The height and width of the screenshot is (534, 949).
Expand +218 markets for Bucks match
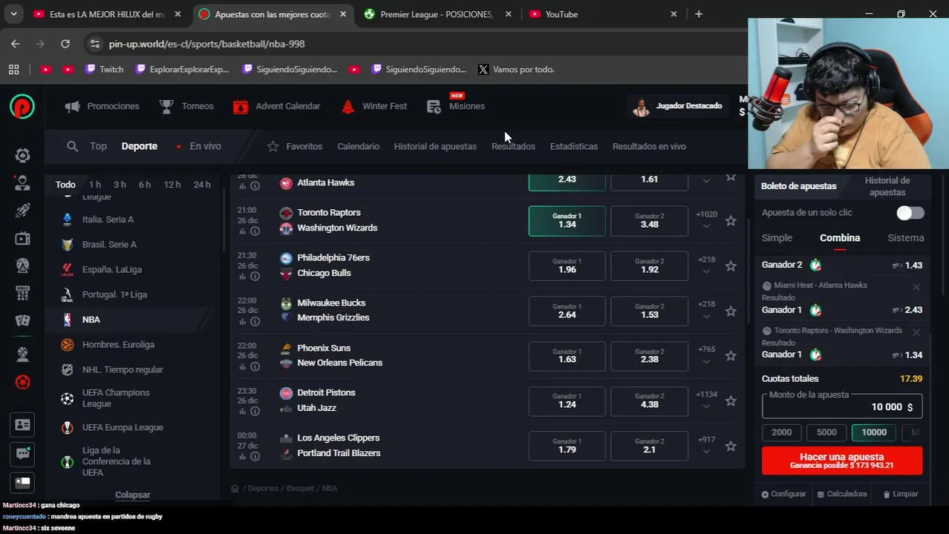pos(706,310)
